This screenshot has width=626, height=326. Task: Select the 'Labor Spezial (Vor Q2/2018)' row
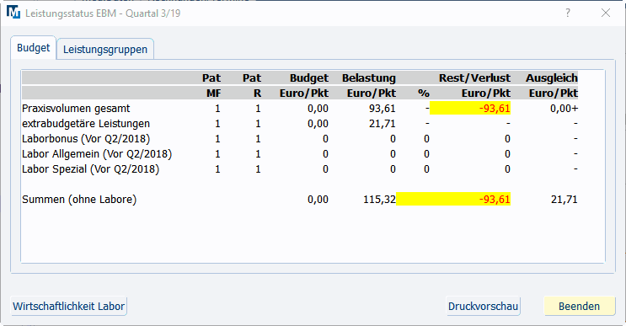(300, 169)
